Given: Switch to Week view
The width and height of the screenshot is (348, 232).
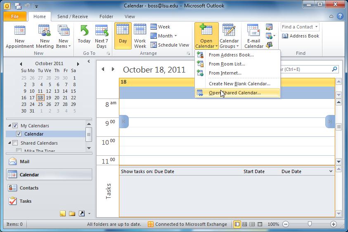Looking at the screenshot, I should click(160, 27).
